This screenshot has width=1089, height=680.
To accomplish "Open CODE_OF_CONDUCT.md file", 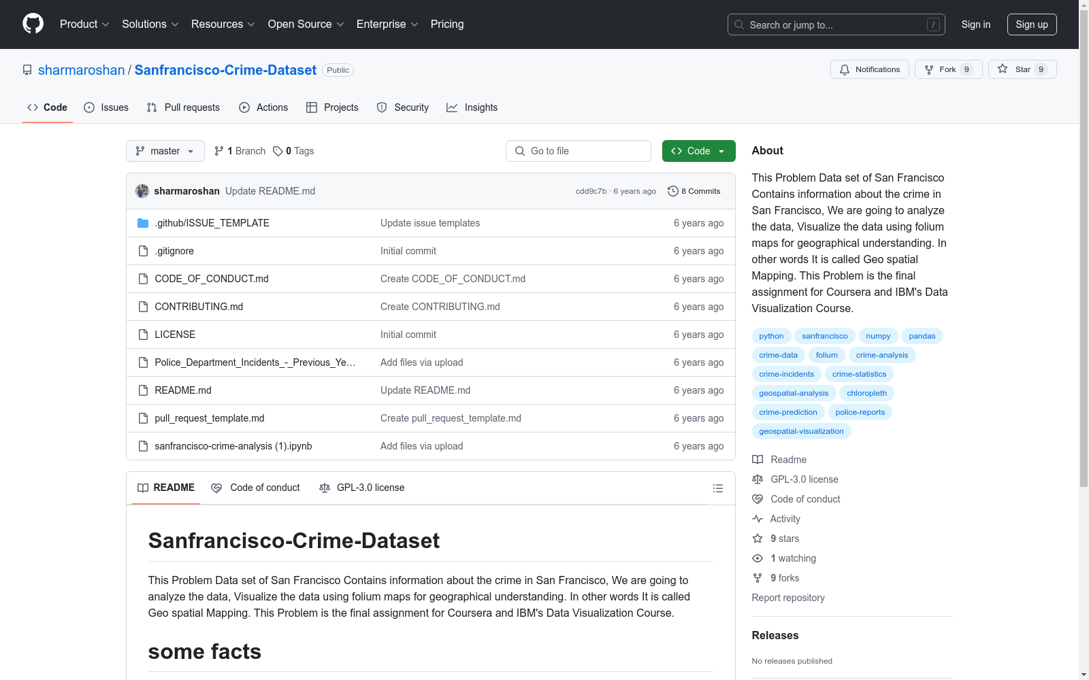I will pyautogui.click(x=212, y=279).
